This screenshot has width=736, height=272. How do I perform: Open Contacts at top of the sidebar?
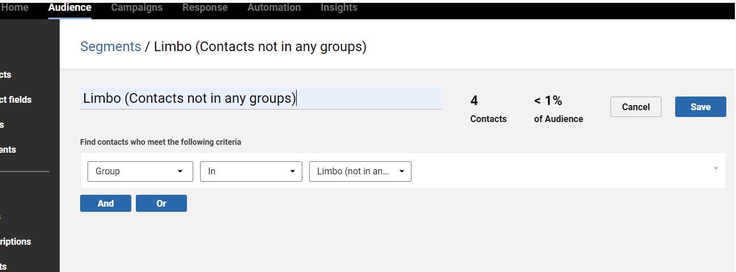pos(6,75)
